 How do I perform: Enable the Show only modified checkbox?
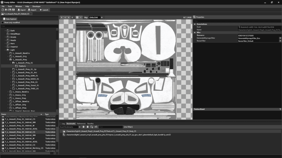point(2,22)
